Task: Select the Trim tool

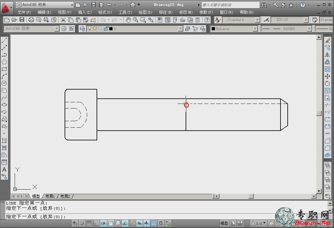Action: (x=327, y=105)
